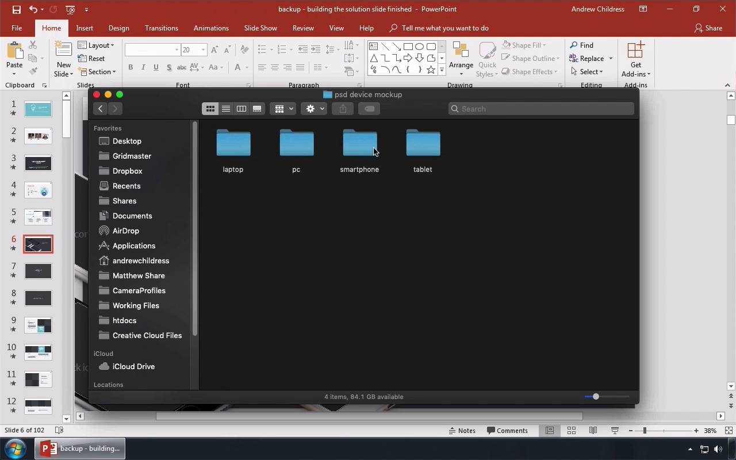Select the oval shape in shapes gallery
Screen dimensions: 736x460
[419, 47]
